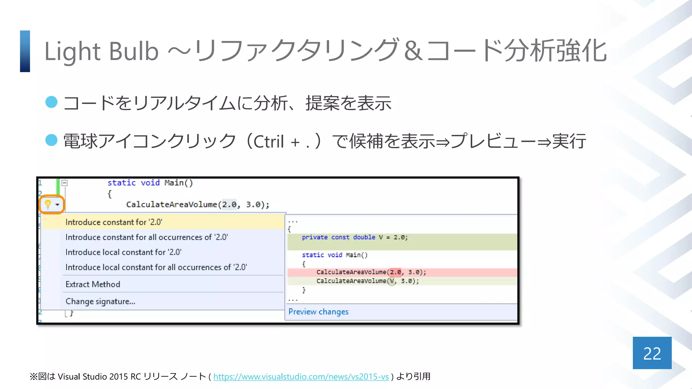Image resolution: width=692 pixels, height=389 pixels.
Task: Click the blue slide number 22 box
Action: click(x=652, y=353)
